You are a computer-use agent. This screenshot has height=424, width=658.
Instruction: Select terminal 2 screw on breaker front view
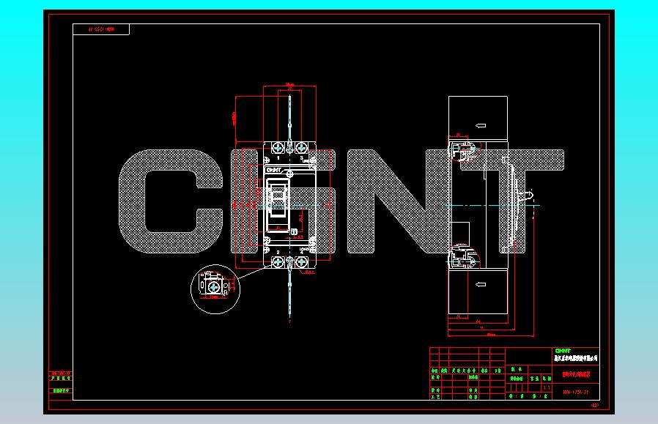tap(278, 262)
